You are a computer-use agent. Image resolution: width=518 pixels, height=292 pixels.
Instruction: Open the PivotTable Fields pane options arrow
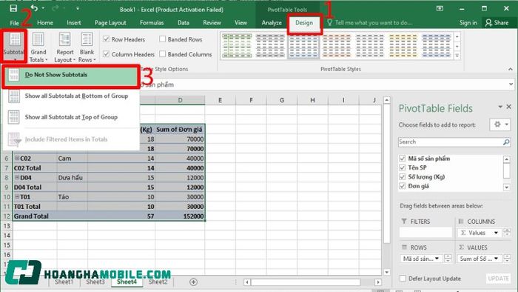tap(500, 107)
